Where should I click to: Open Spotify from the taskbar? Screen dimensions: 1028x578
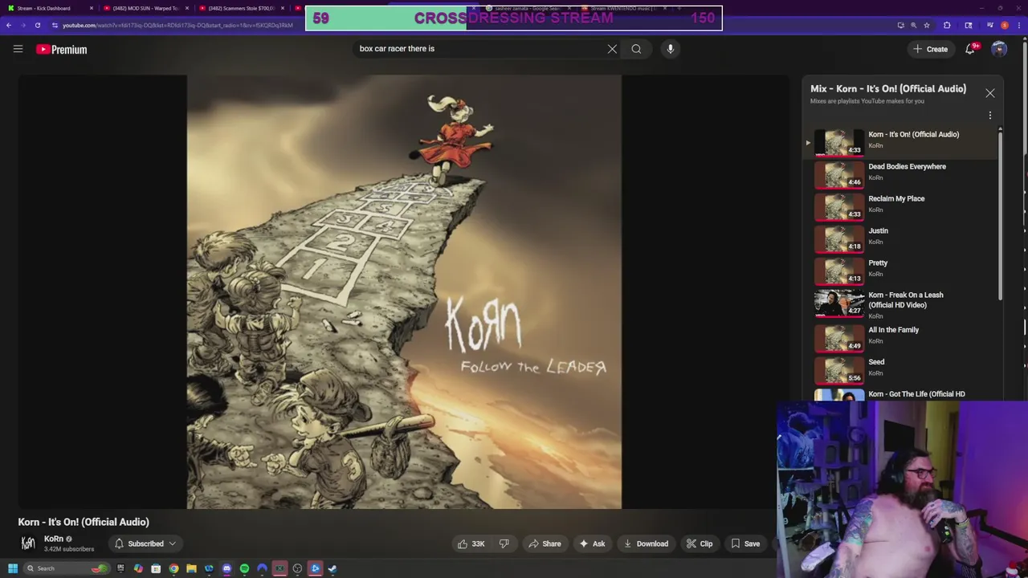(244, 568)
